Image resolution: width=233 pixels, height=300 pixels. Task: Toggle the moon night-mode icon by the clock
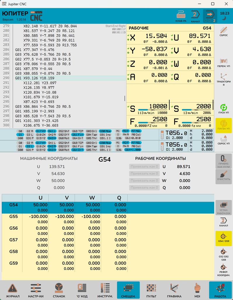tap(224, 18)
